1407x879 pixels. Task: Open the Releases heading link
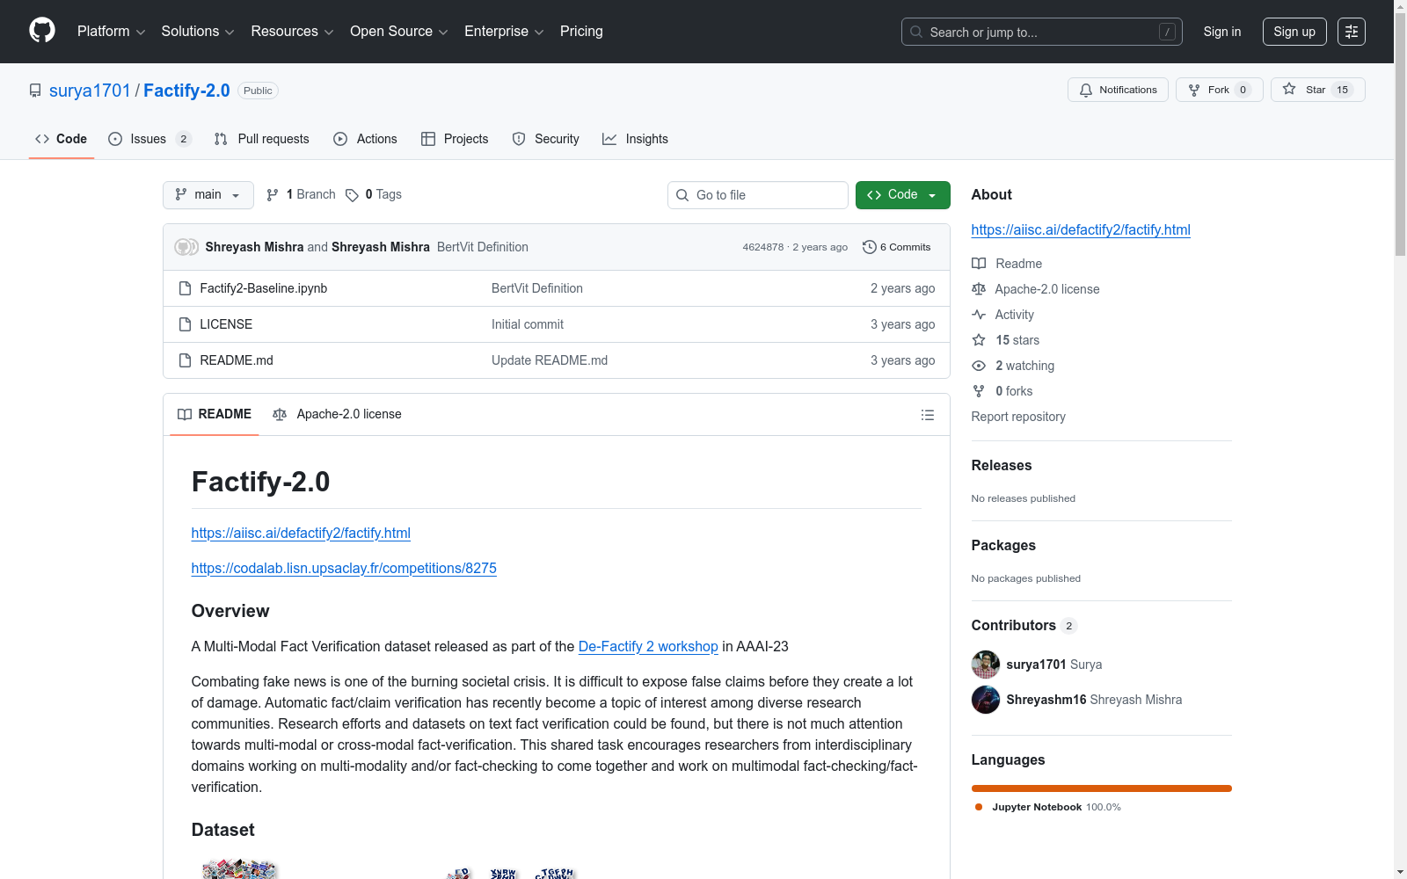coord(1002,465)
